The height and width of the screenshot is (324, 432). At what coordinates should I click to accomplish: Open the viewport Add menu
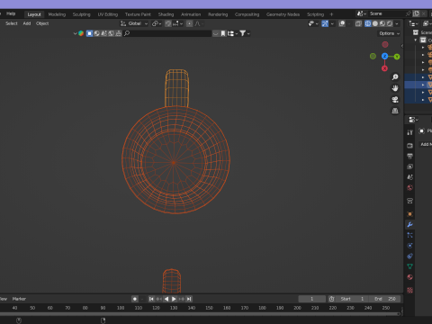coord(27,23)
